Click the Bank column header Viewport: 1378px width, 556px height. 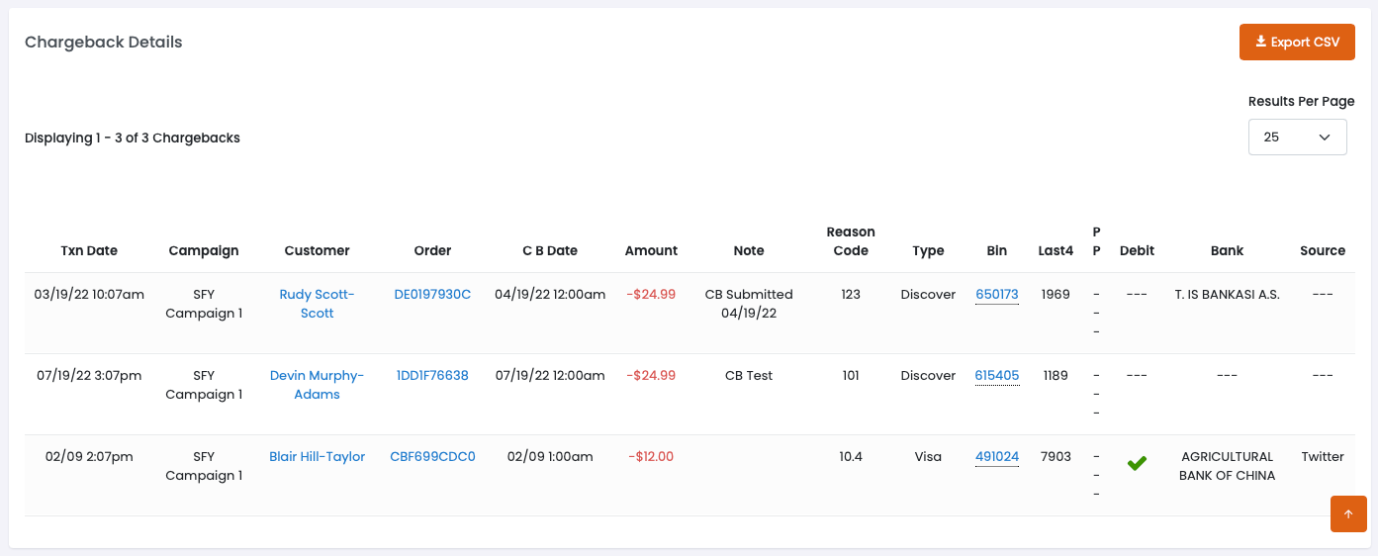pos(1227,251)
